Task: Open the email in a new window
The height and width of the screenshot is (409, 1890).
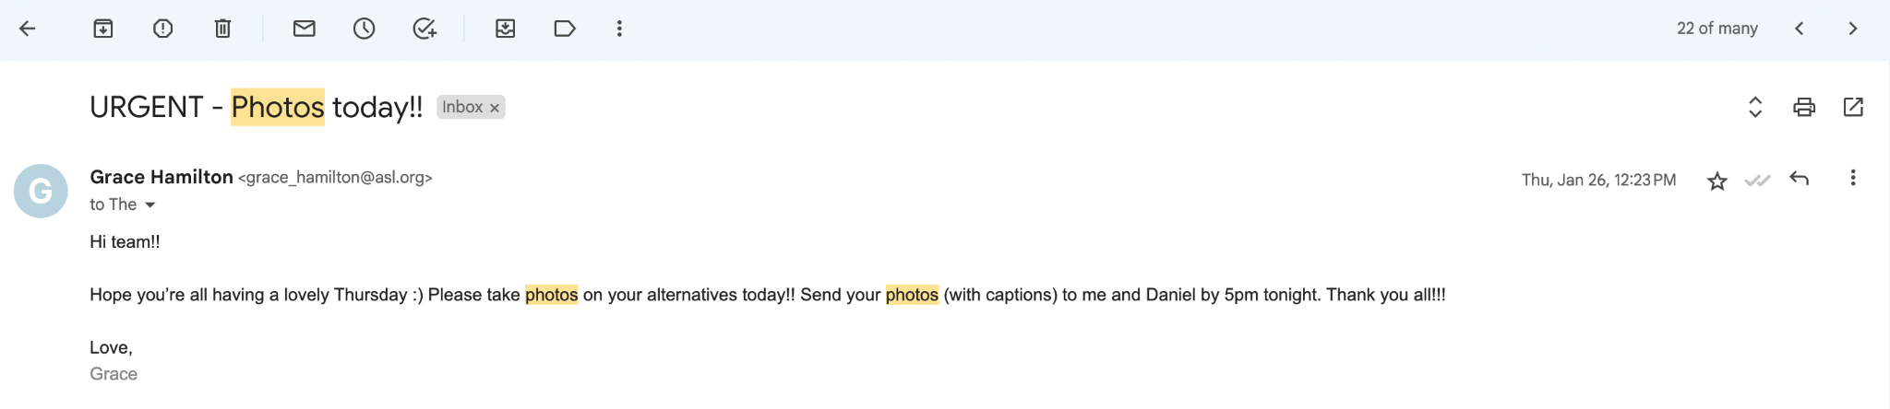Action: pos(1852,107)
